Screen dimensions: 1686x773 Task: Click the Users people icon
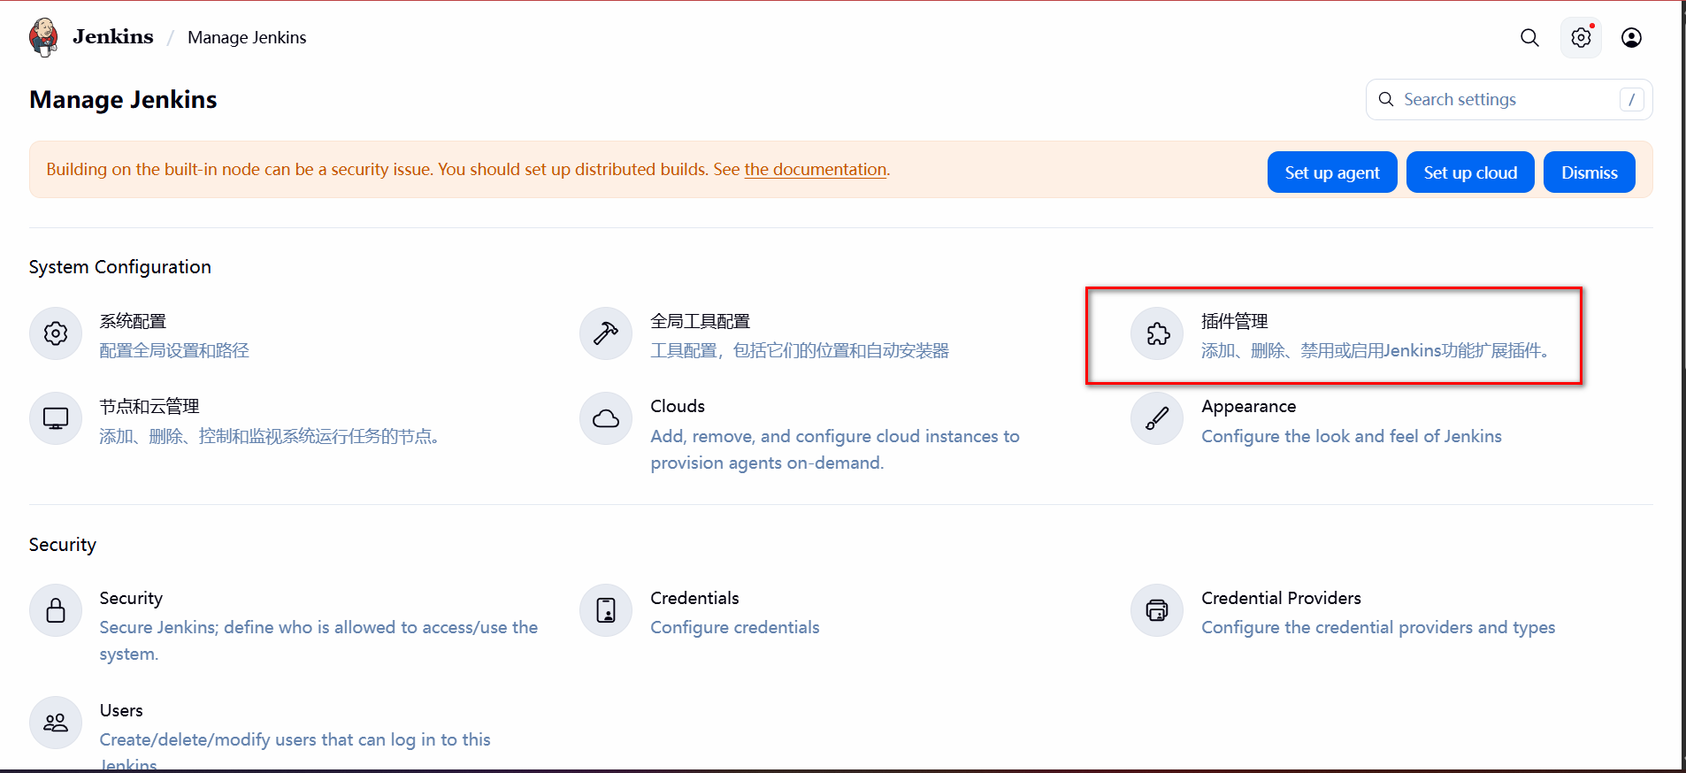point(56,723)
